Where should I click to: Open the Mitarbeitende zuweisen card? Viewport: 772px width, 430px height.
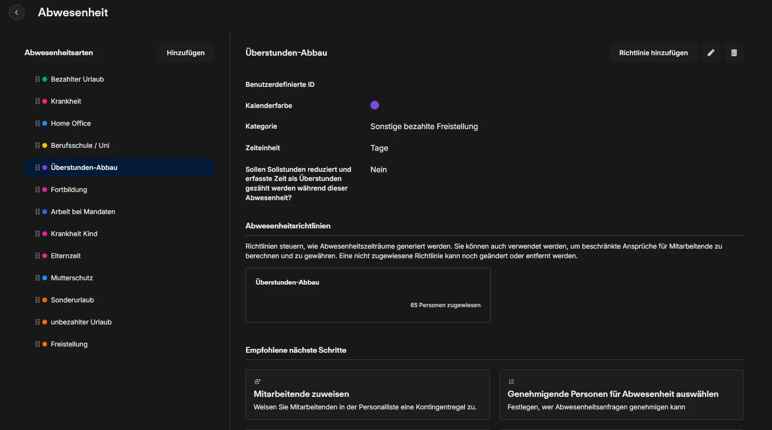click(368, 395)
